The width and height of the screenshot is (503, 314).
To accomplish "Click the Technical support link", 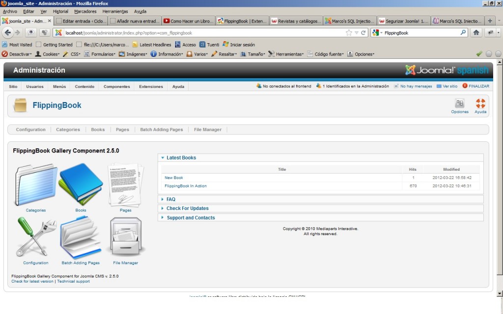I will [x=73, y=282].
